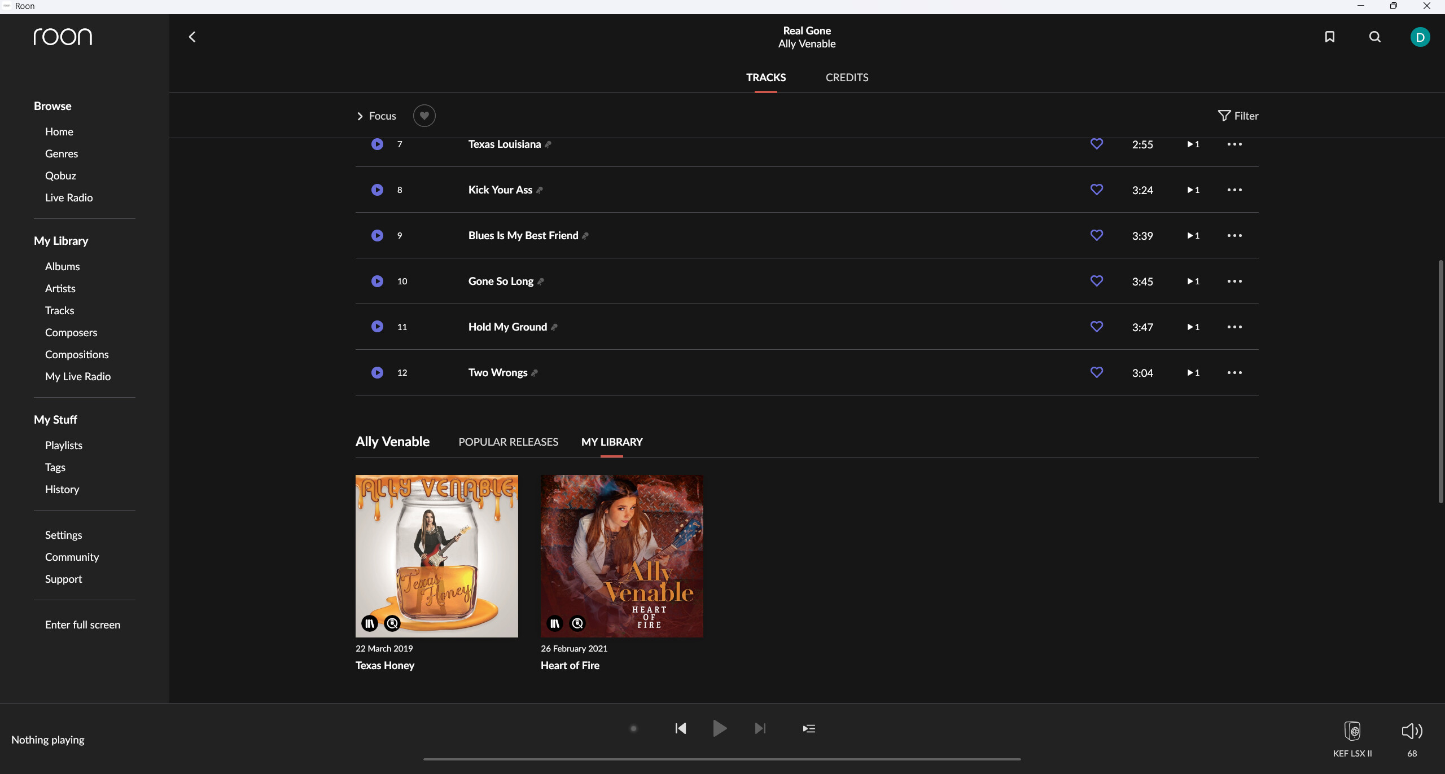This screenshot has height=774, width=1445.
Task: Skip to next track in the bottom bar
Action: point(760,728)
